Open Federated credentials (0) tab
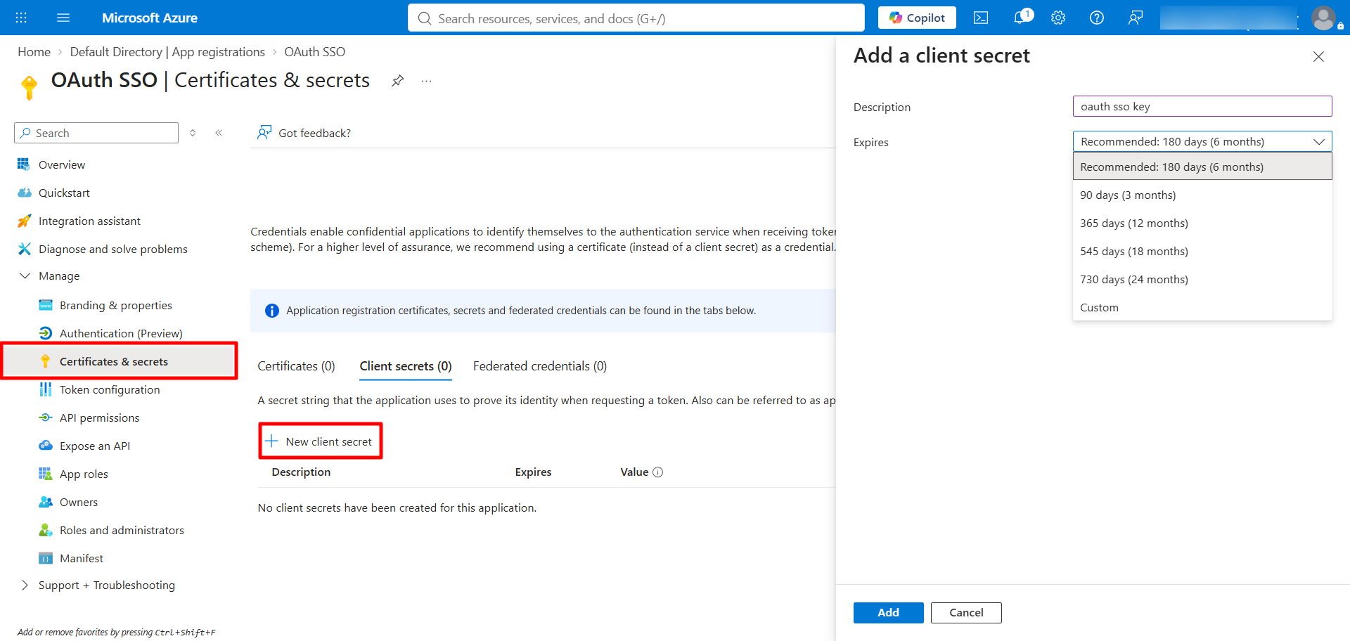Viewport: 1350px width, 641px height. (540, 366)
